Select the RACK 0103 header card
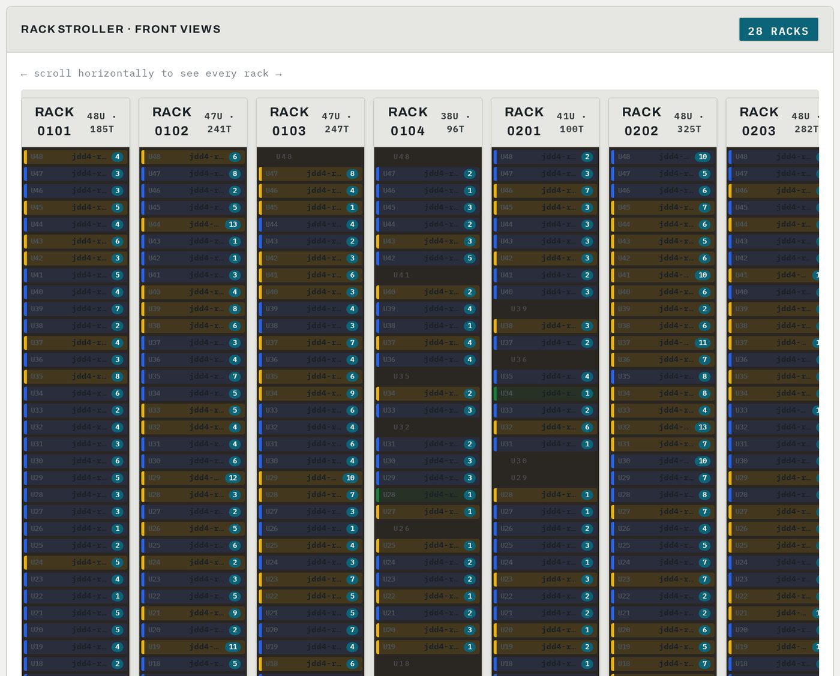This screenshot has width=840, height=676. [310, 122]
